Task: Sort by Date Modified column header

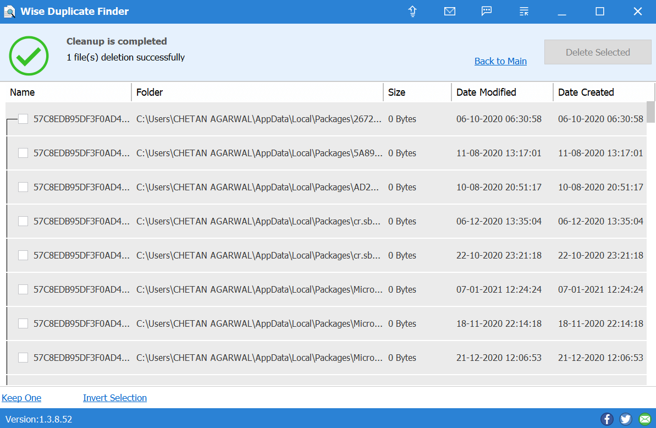Action: coord(486,92)
